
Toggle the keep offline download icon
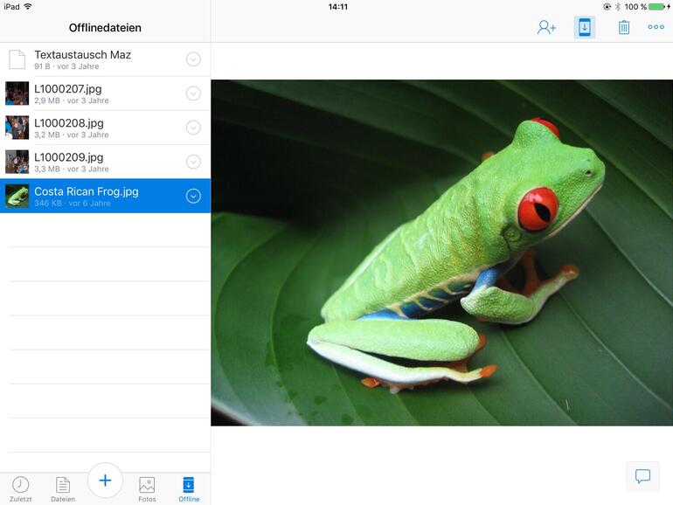click(585, 27)
